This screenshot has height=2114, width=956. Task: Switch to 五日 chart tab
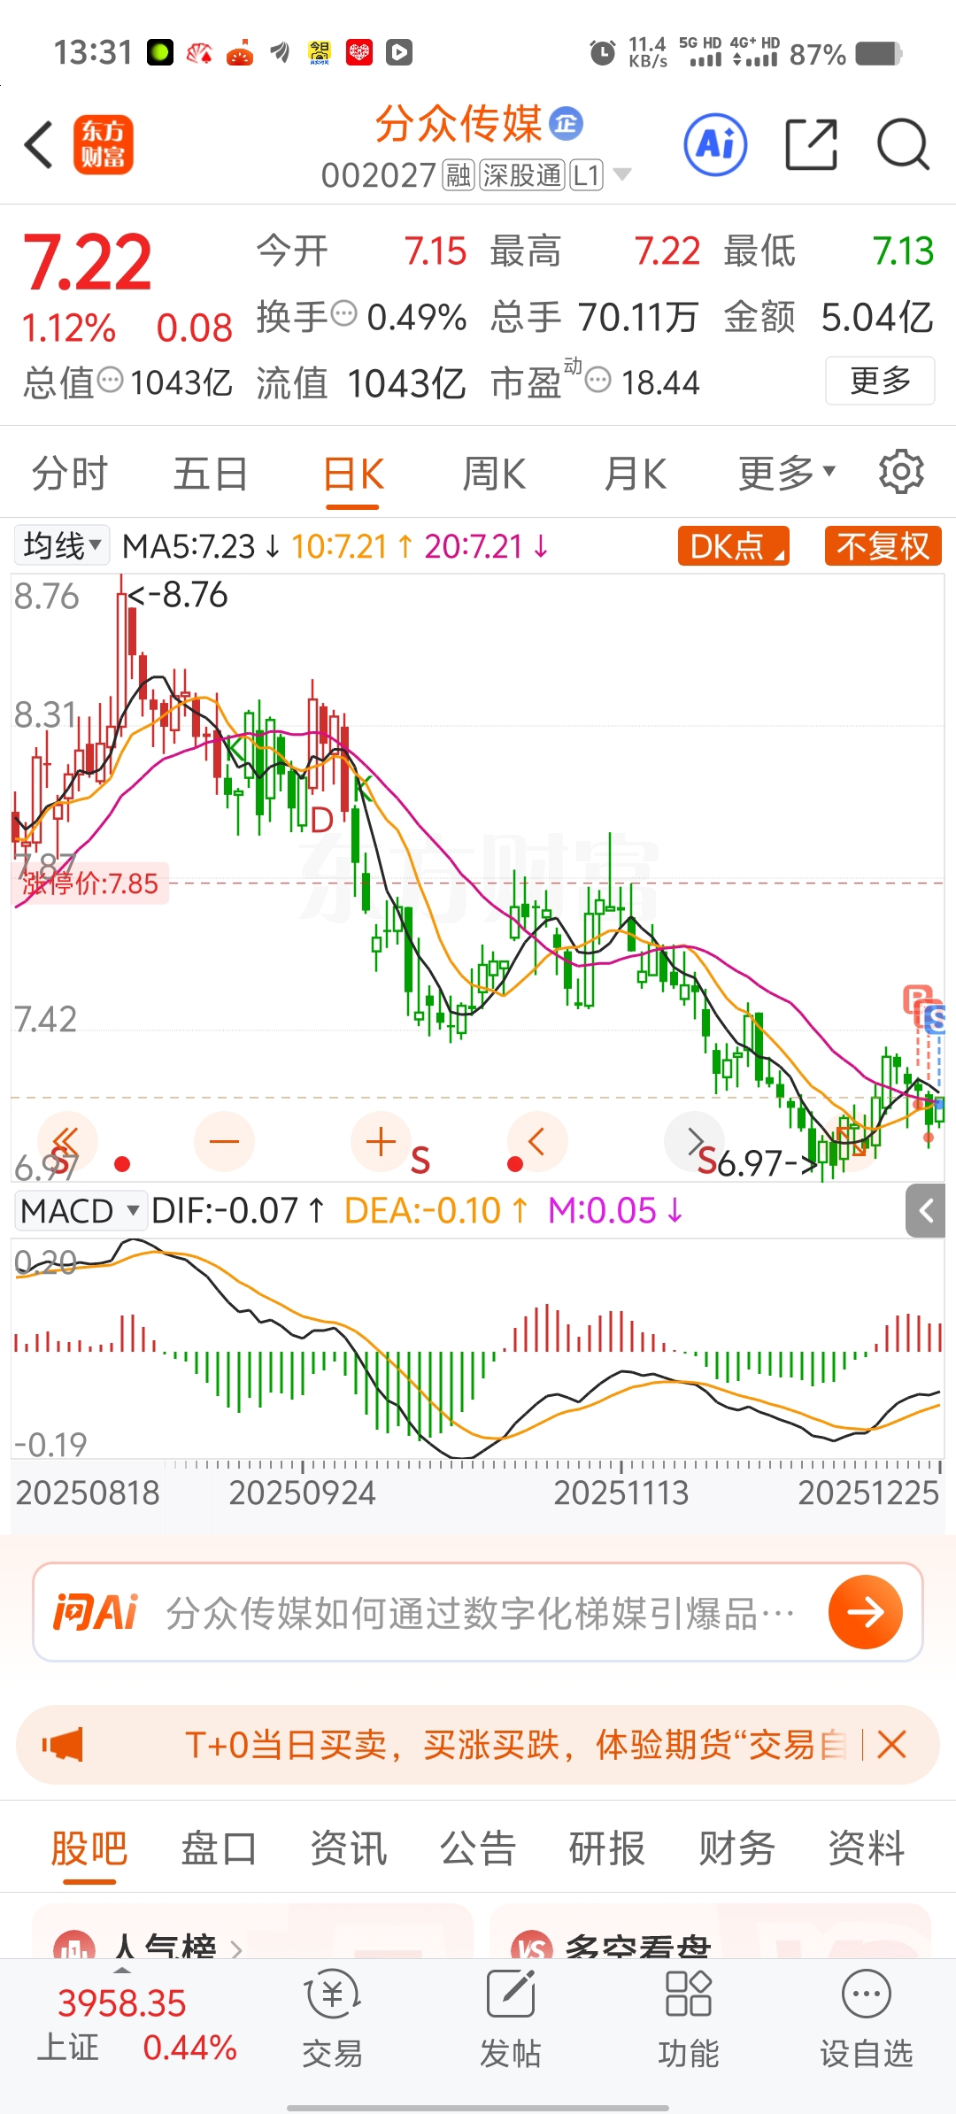pos(211,473)
